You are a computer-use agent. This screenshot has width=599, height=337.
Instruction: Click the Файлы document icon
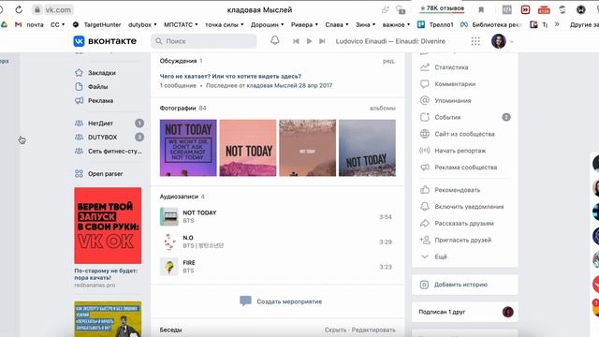point(79,87)
